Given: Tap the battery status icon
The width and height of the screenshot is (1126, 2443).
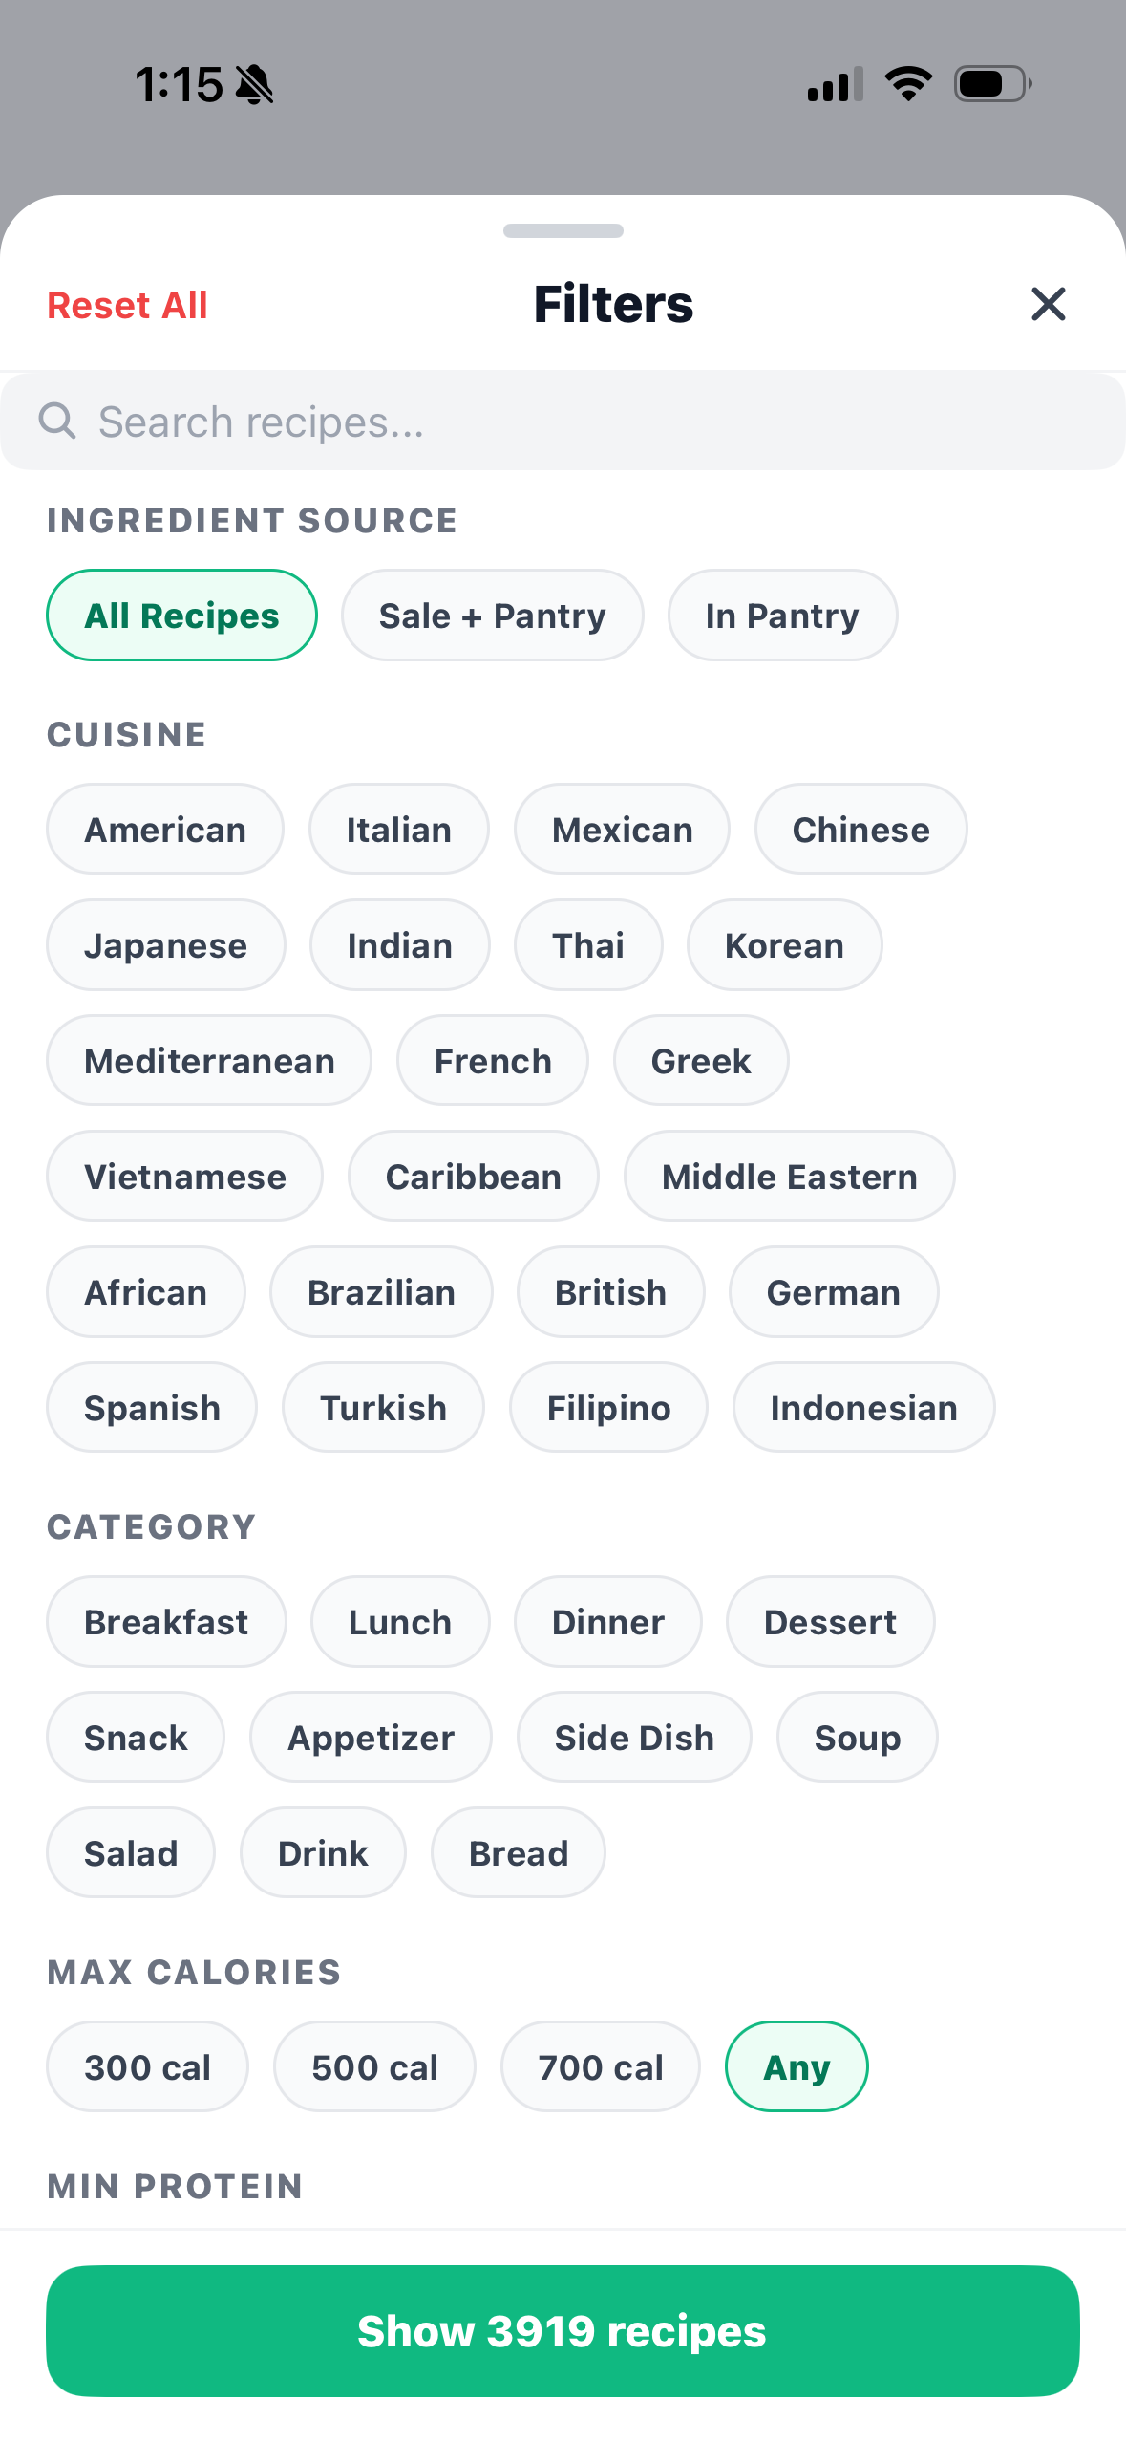Looking at the screenshot, I should (x=992, y=84).
